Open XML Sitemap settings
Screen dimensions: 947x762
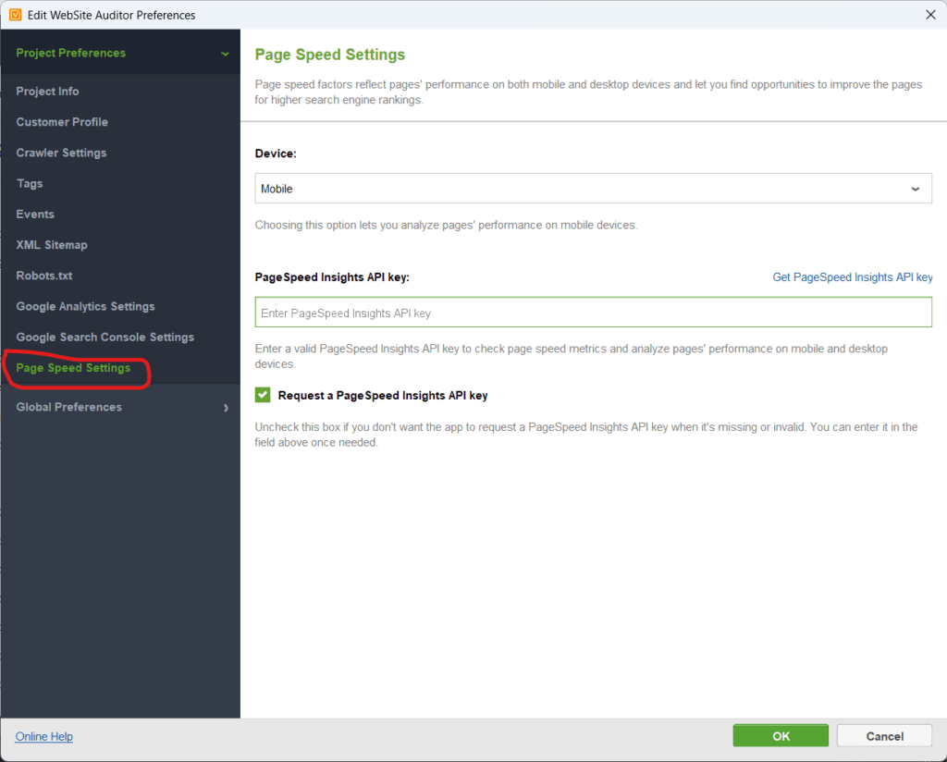(51, 244)
